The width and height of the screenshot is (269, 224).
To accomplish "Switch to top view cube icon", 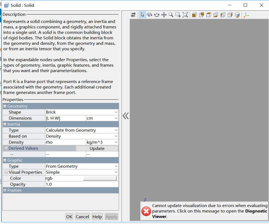I will (208, 15).
